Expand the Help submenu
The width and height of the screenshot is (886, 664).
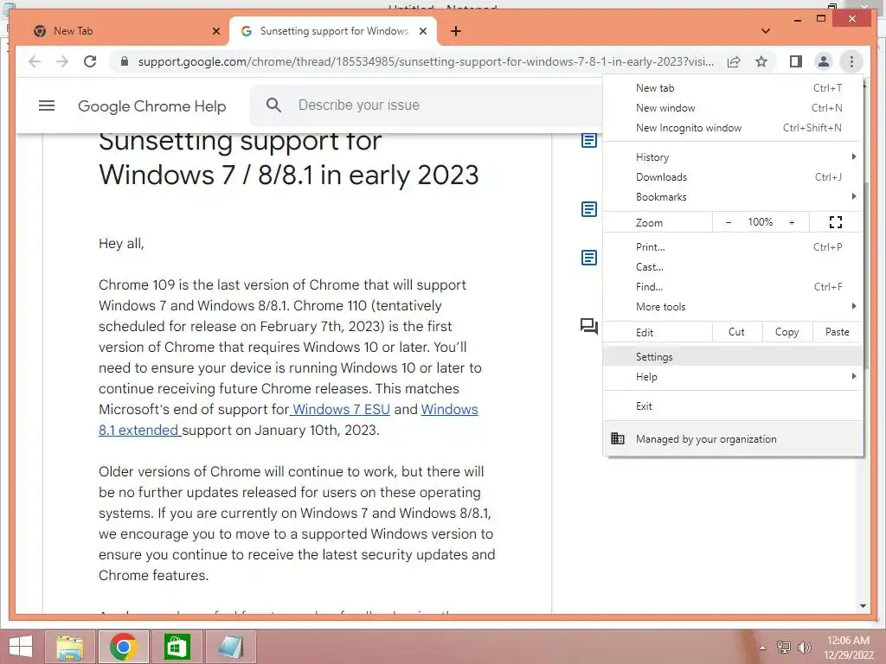pos(733,377)
